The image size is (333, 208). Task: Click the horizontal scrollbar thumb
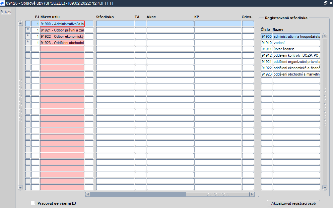(x=138, y=194)
